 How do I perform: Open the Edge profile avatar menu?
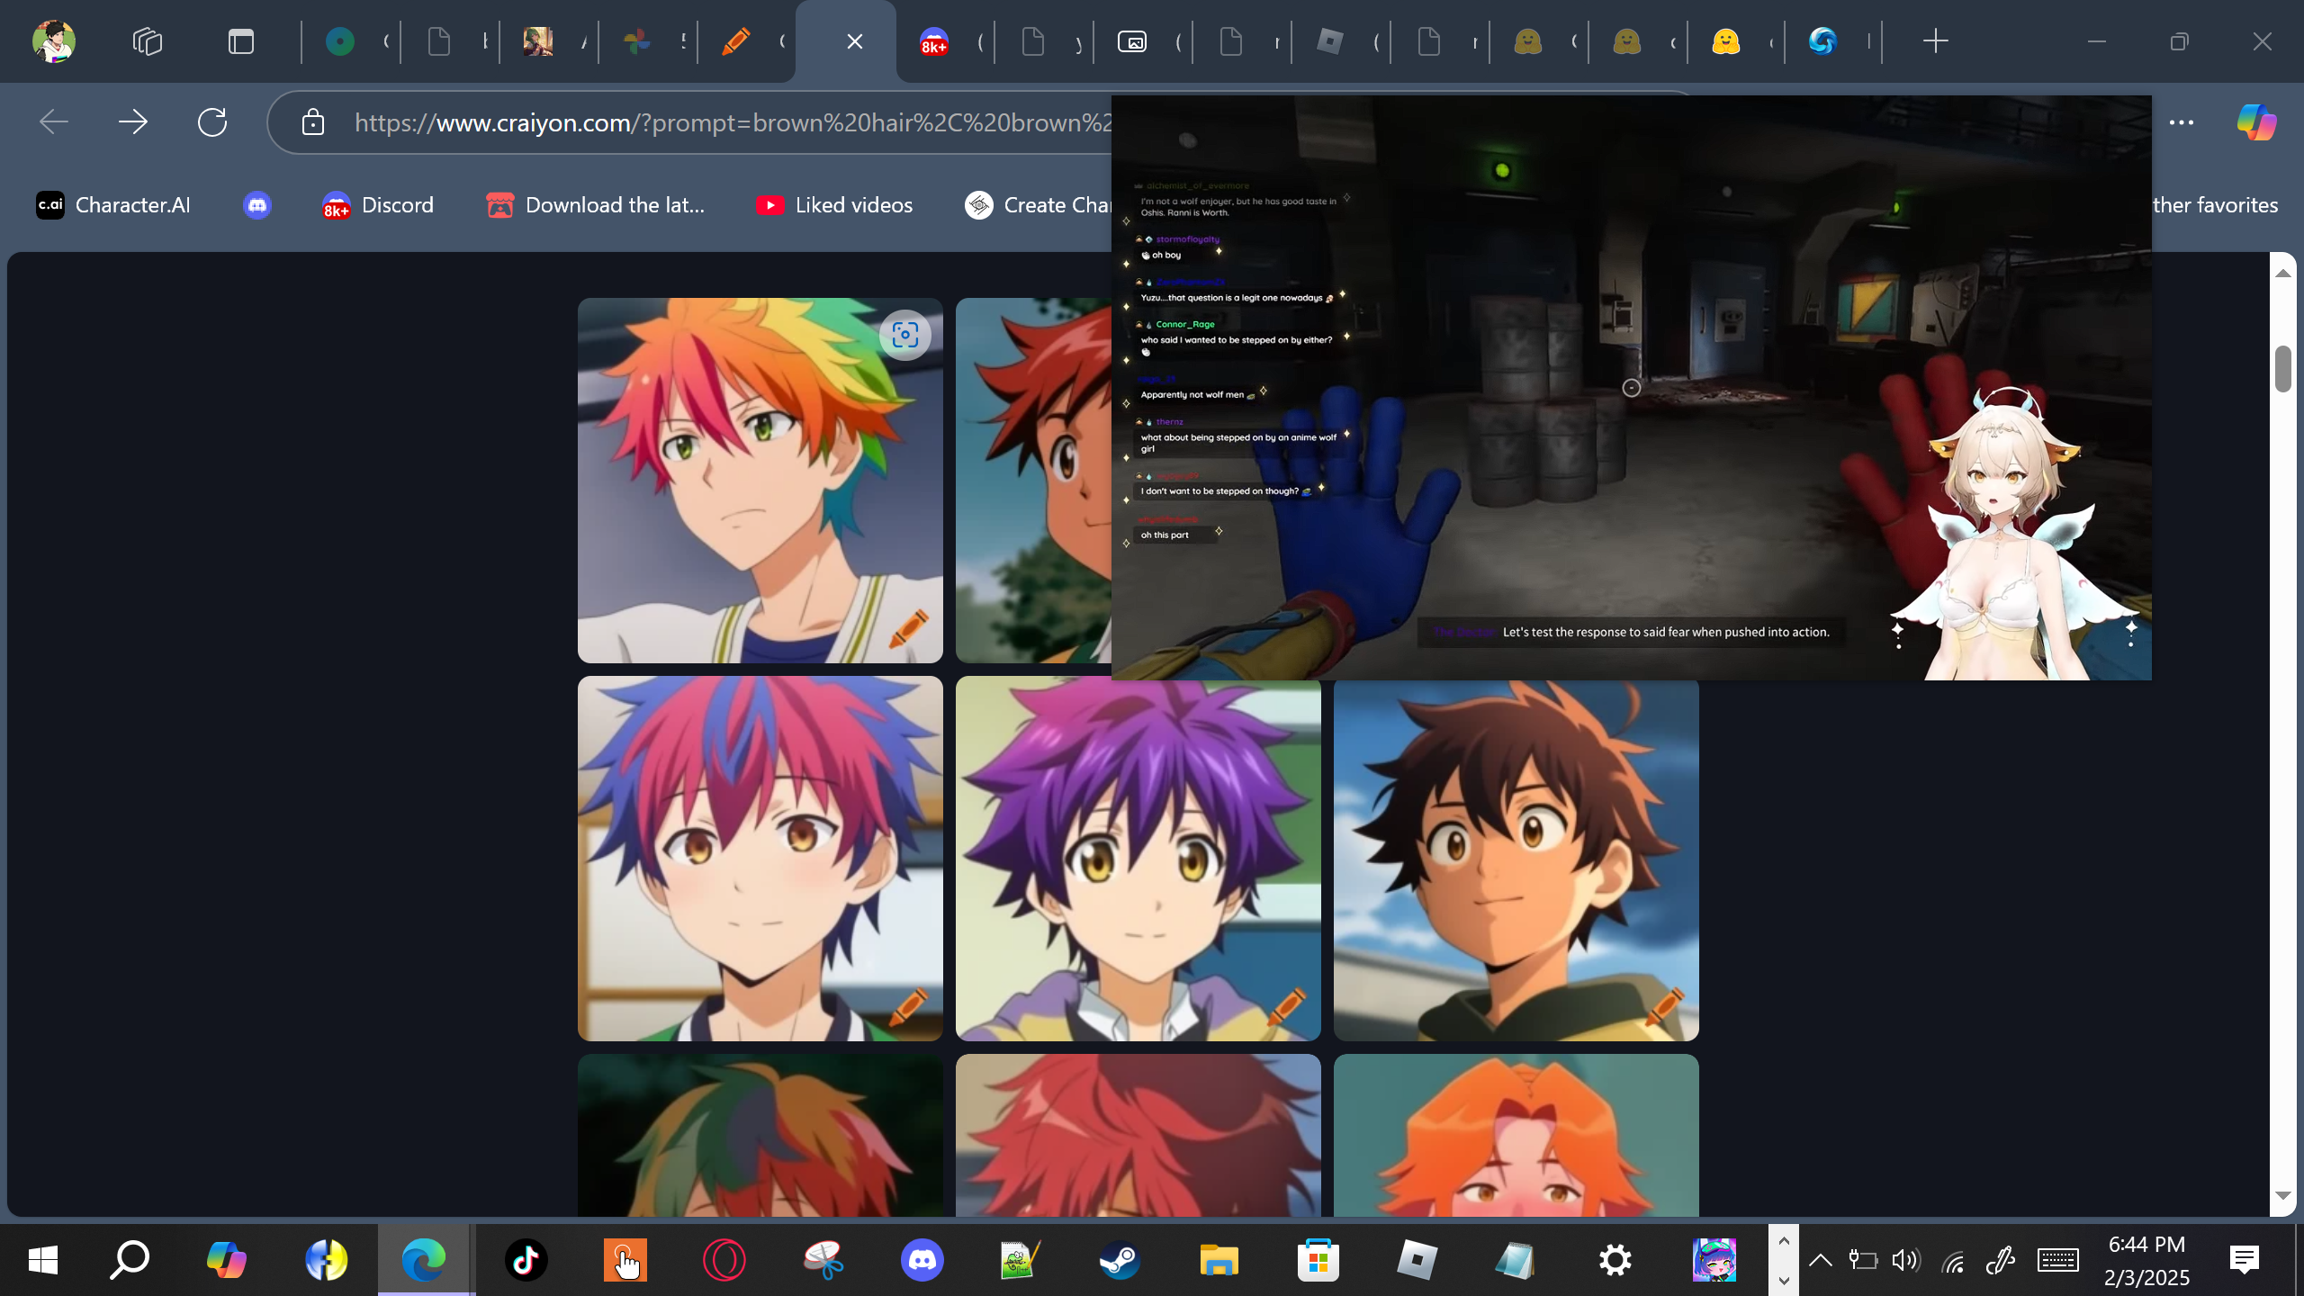(x=54, y=41)
